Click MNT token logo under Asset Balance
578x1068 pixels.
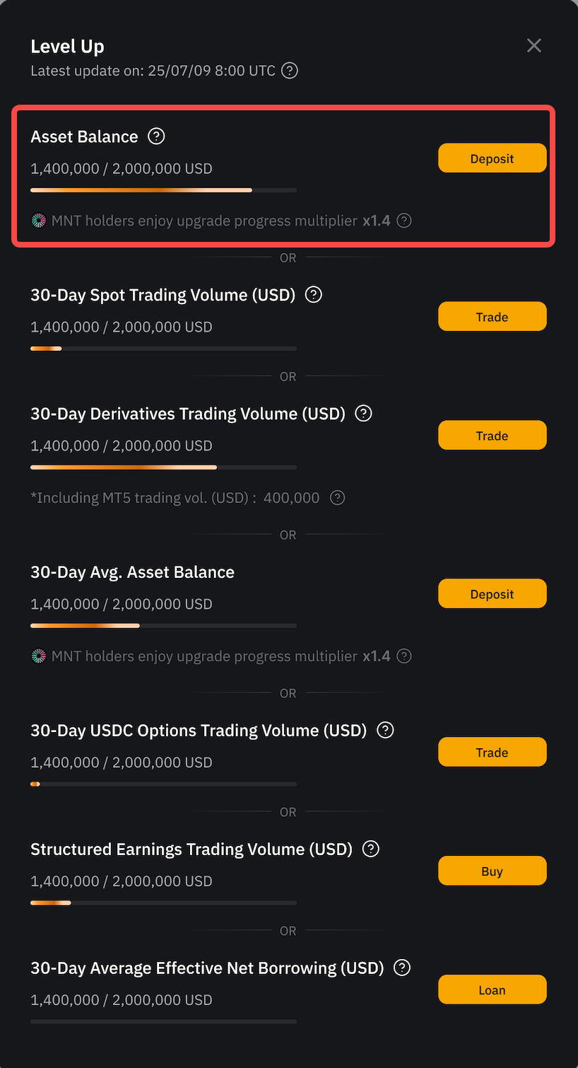39,221
